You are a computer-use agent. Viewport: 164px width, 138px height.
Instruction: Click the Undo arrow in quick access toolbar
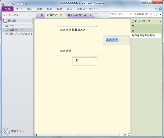13,4
